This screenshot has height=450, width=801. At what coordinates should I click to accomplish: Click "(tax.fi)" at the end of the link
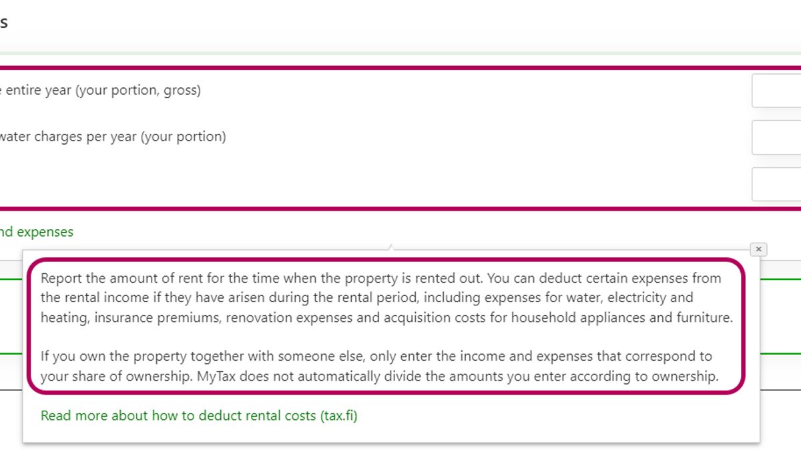[338, 416]
